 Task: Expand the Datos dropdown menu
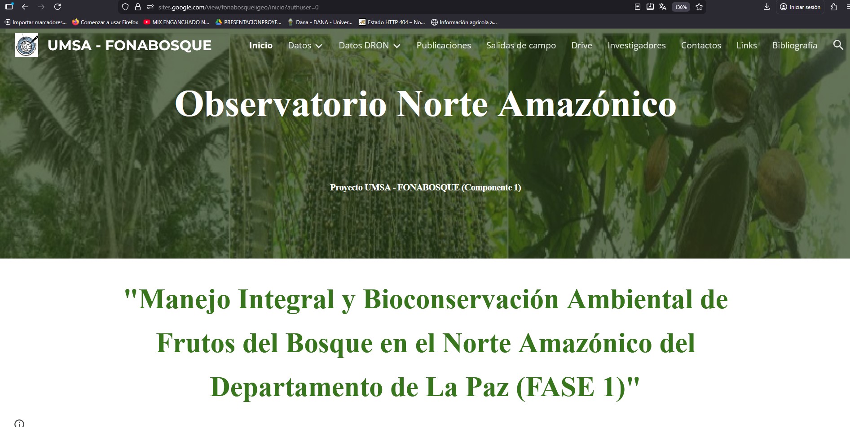point(305,45)
